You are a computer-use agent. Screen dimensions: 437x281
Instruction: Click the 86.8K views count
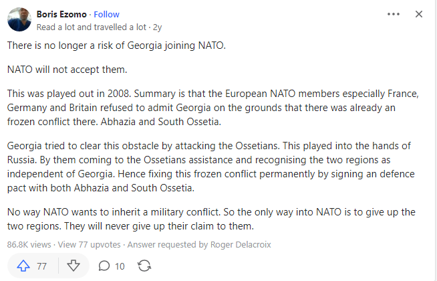pos(29,245)
